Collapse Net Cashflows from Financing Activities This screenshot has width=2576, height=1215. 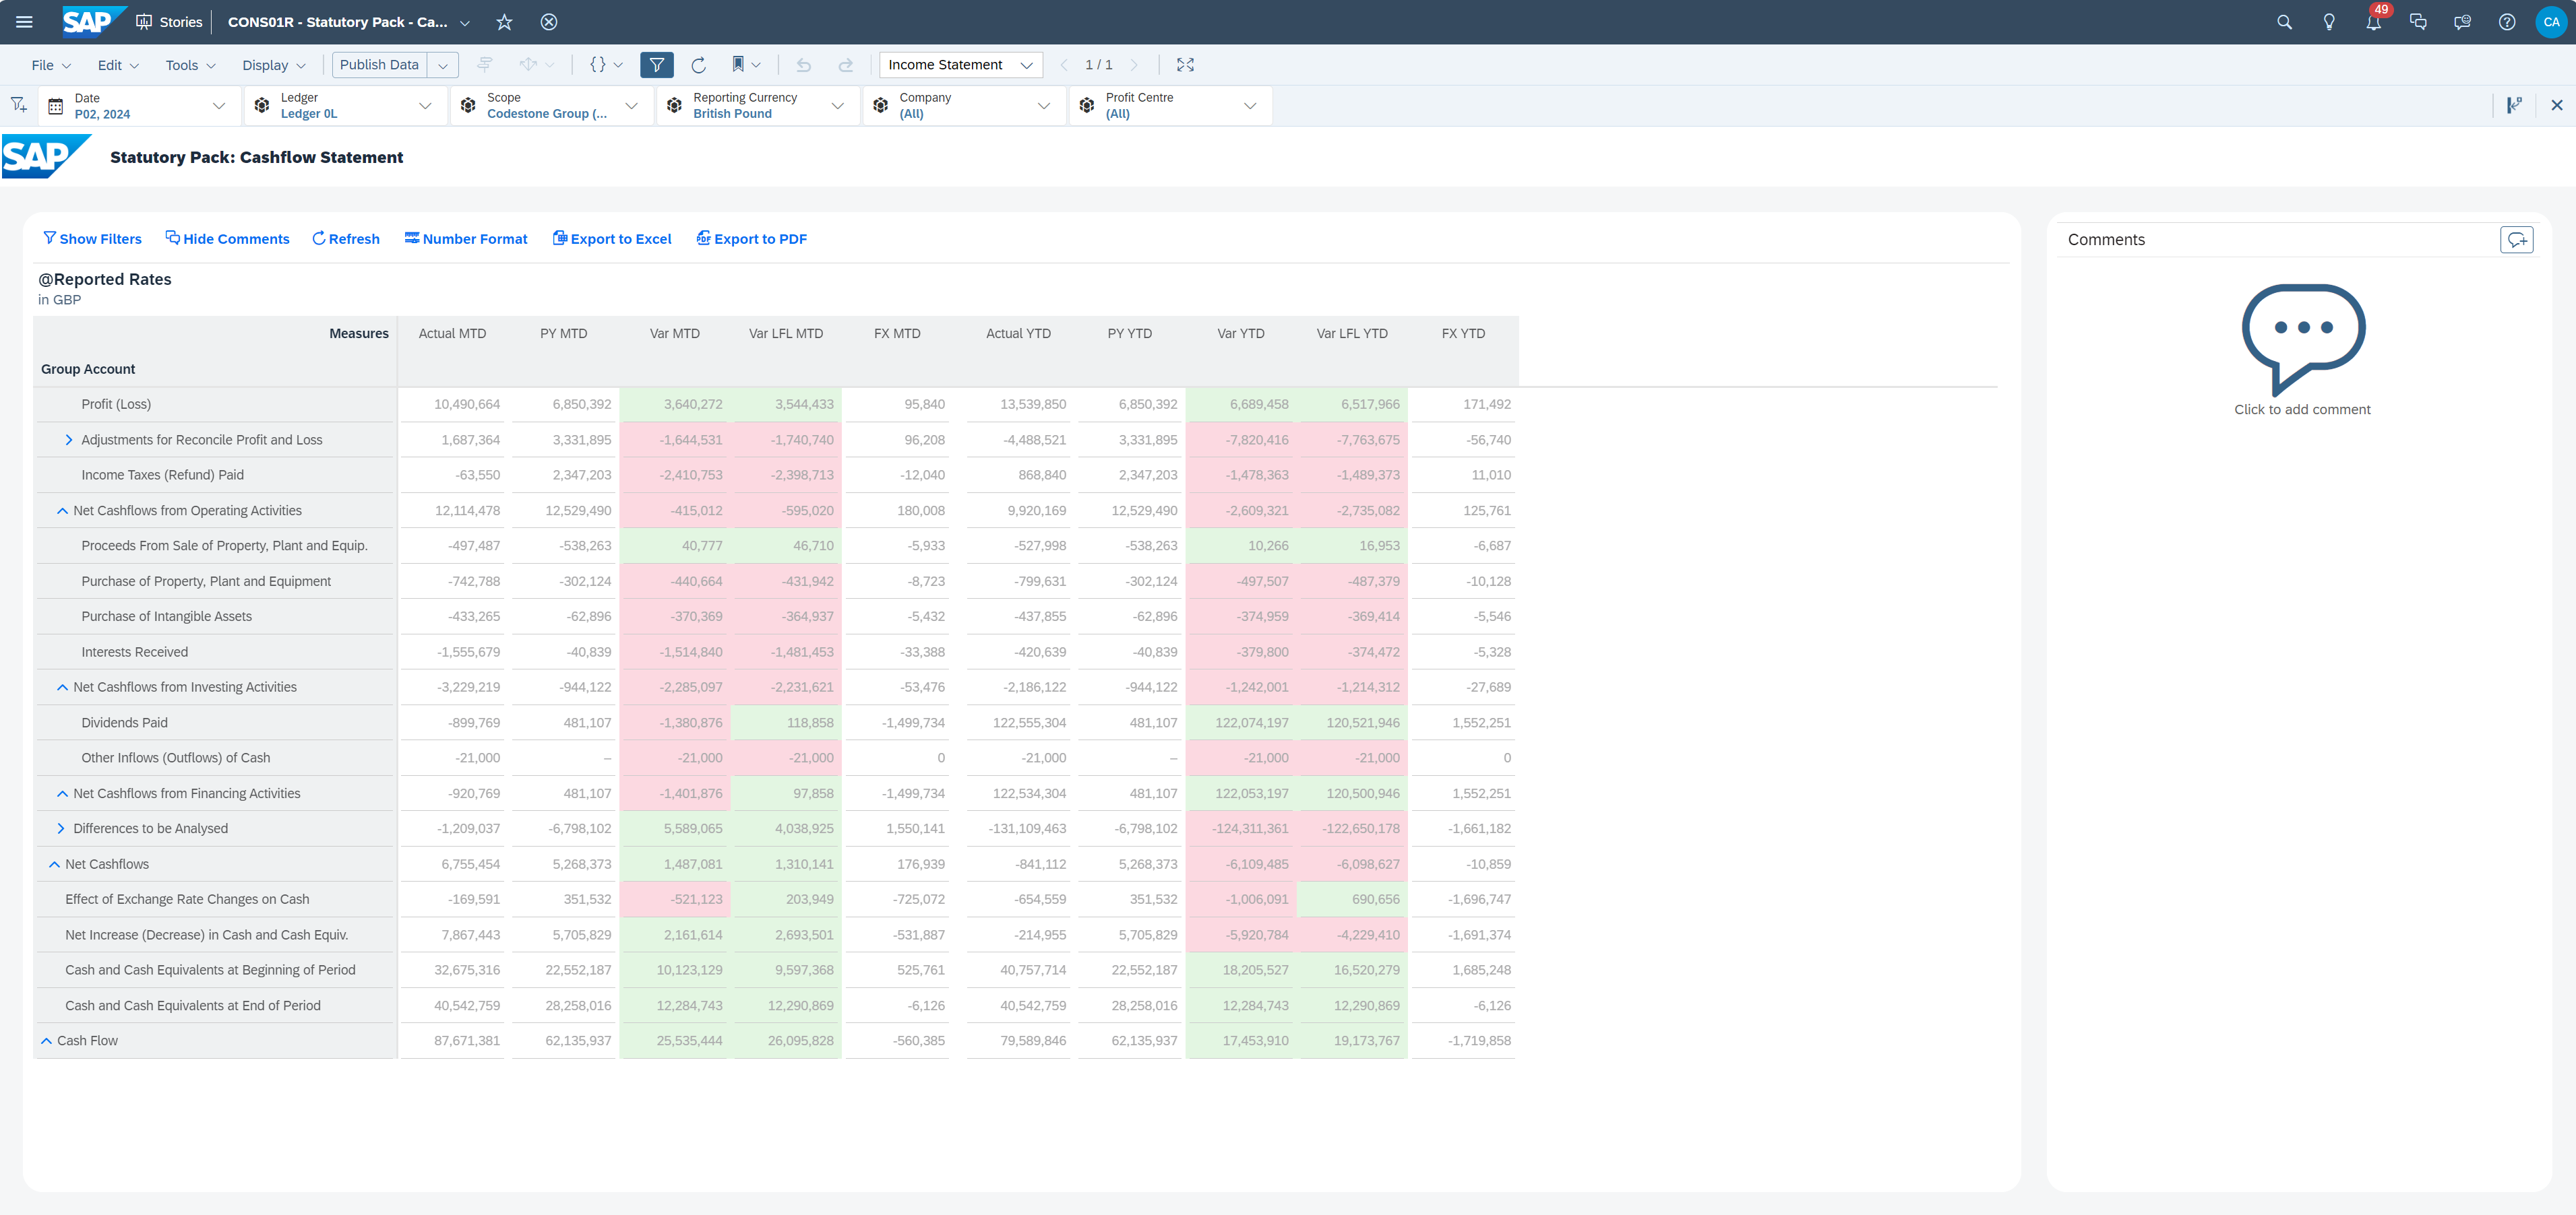[62, 793]
